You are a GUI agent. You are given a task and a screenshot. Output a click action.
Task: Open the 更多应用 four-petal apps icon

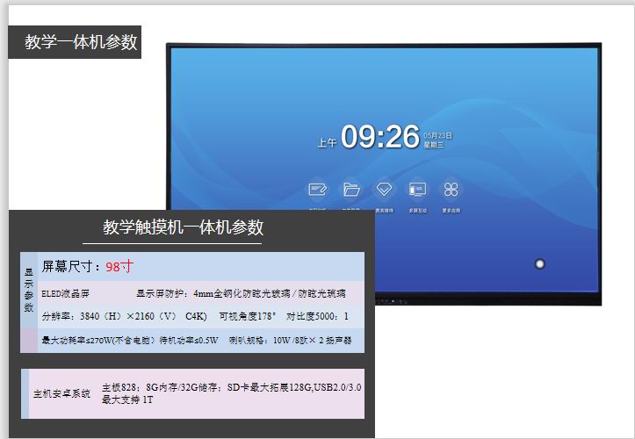tap(451, 190)
